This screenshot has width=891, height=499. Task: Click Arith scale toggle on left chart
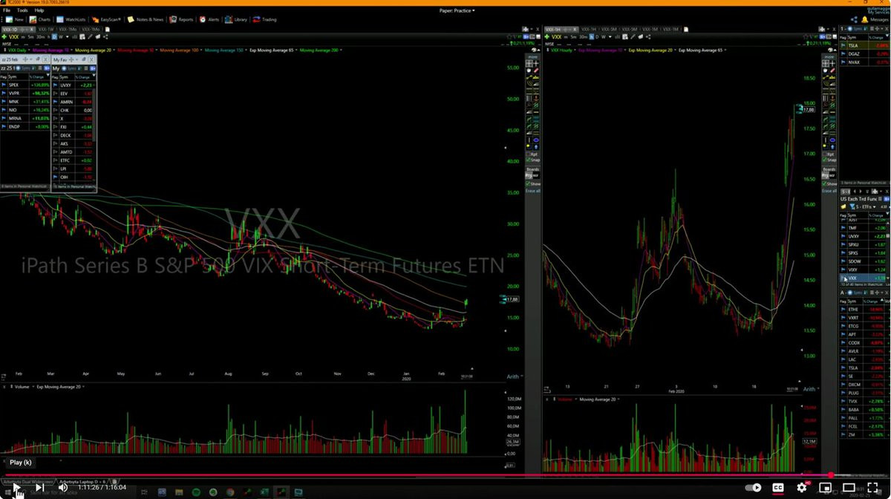coord(512,376)
